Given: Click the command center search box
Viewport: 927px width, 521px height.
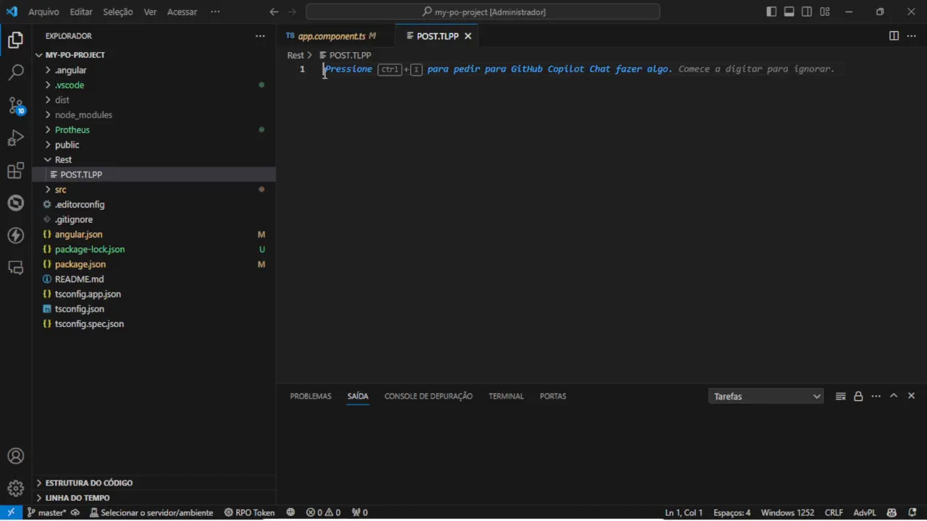Looking at the screenshot, I should (x=482, y=12).
